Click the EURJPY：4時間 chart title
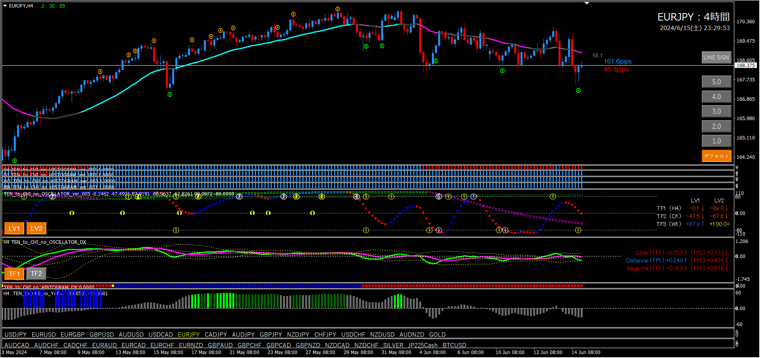Screen dimensions: 760x358 pyautogui.click(x=693, y=17)
